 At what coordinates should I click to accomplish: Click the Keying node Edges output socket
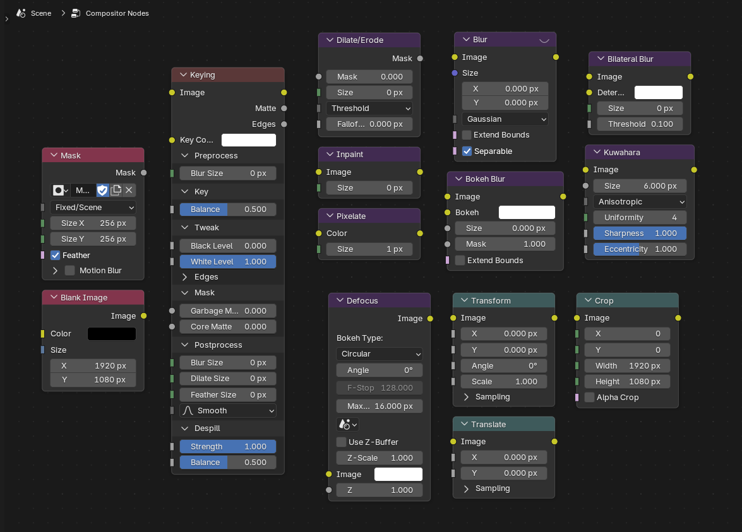coord(284,124)
